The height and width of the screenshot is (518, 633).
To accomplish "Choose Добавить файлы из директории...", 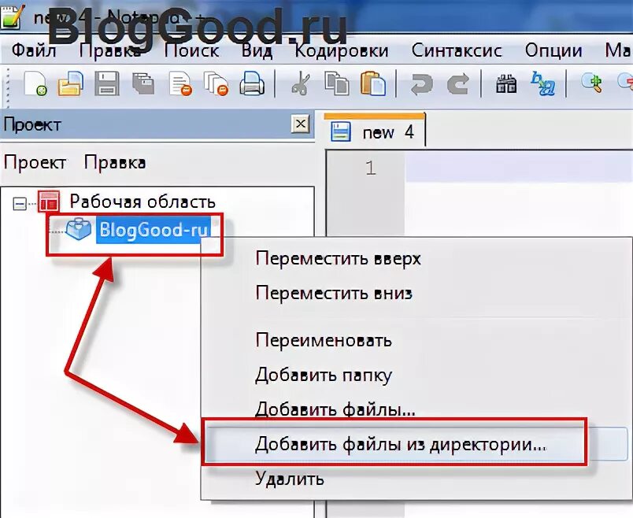I will coord(416,444).
